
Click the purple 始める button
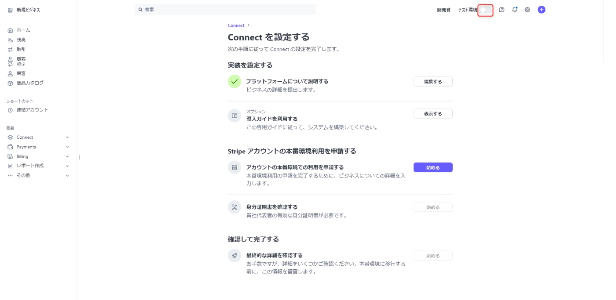[433, 167]
